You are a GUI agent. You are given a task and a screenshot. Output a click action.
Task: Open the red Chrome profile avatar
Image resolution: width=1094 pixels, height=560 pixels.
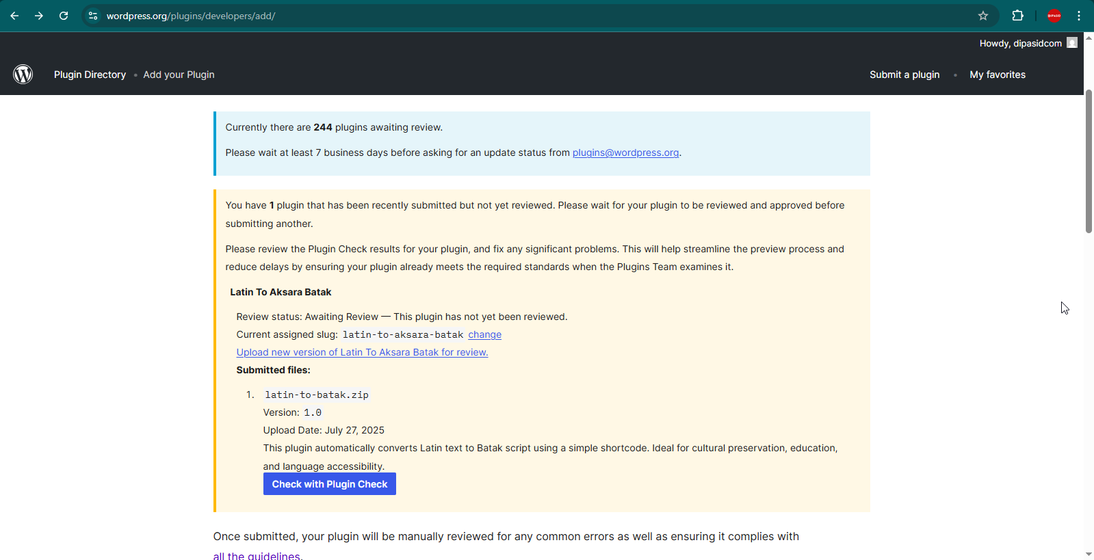point(1054,16)
